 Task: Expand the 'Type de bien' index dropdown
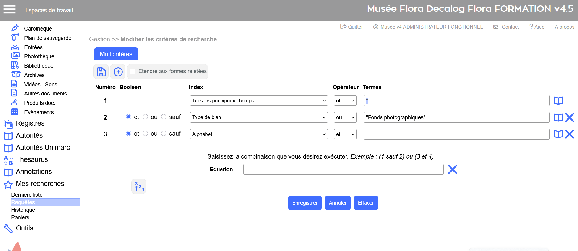pos(258,117)
